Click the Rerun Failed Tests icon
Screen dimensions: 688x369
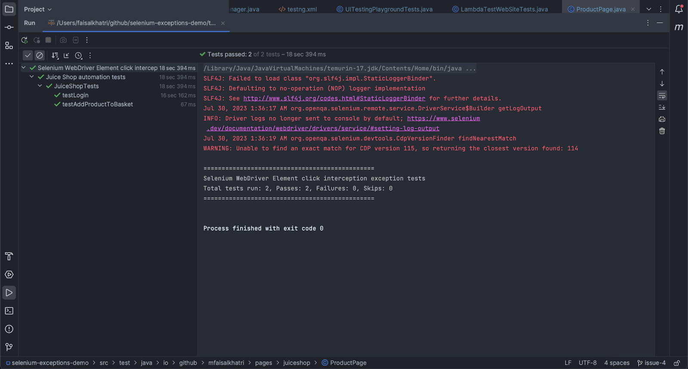(x=37, y=40)
